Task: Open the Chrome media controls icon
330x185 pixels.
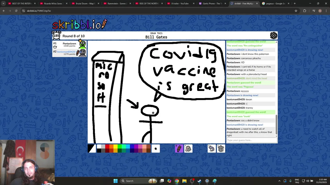Action: coord(314,11)
